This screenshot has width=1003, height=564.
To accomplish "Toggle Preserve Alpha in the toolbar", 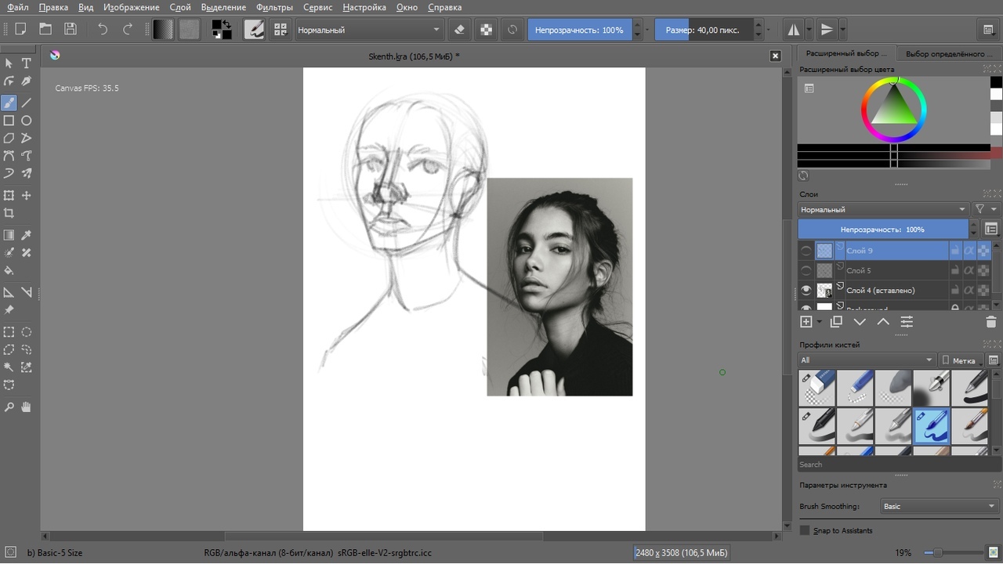I will coord(487,30).
